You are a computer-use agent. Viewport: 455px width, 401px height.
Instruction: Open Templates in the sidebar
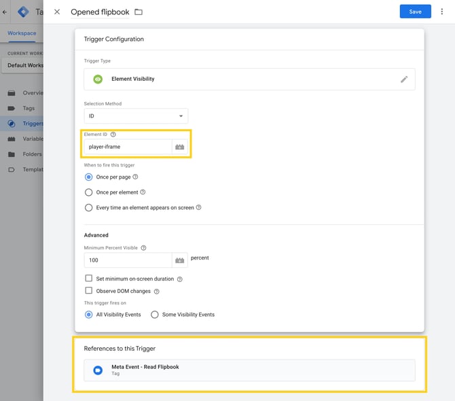22,170
